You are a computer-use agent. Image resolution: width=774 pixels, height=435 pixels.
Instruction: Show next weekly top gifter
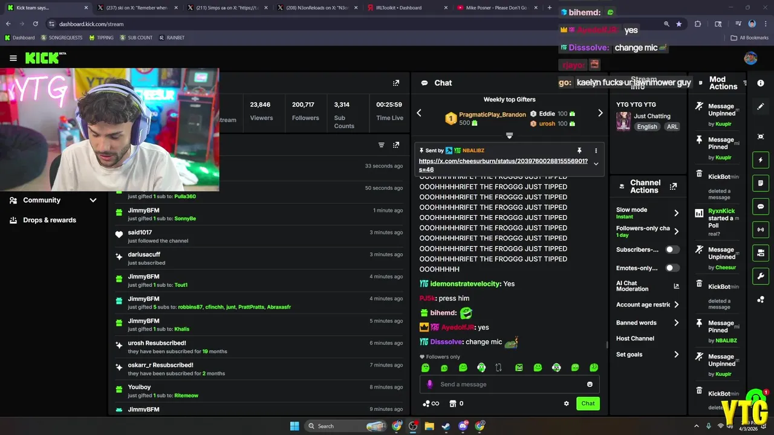[x=600, y=113]
